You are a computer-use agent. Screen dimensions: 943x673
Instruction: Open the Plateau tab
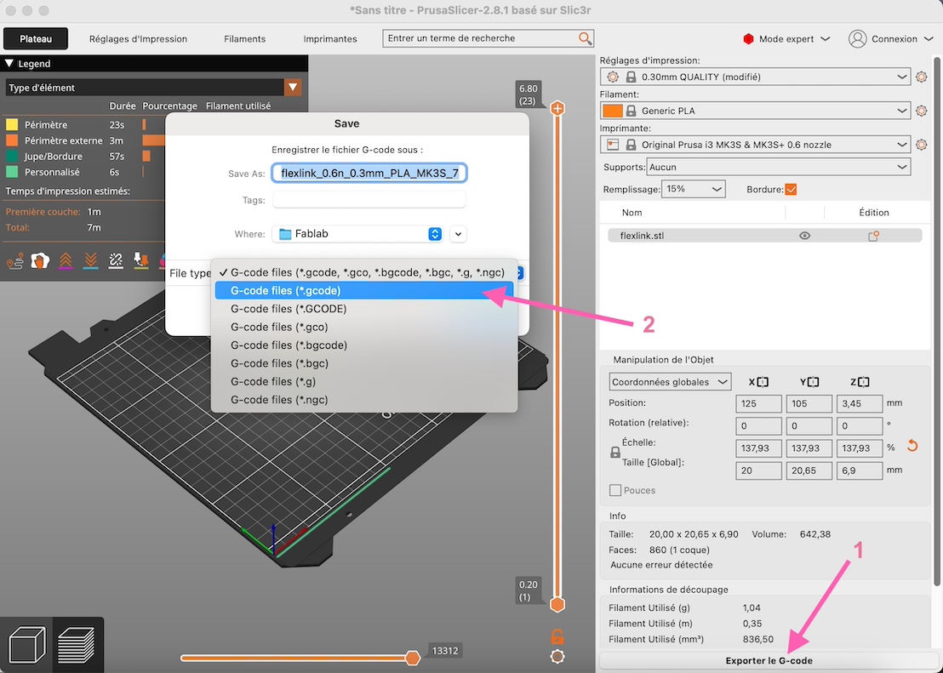tap(36, 38)
